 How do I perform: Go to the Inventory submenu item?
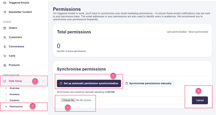coord(15,94)
